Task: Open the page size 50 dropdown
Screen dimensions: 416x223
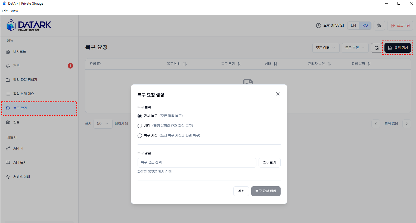Action: pos(103,124)
